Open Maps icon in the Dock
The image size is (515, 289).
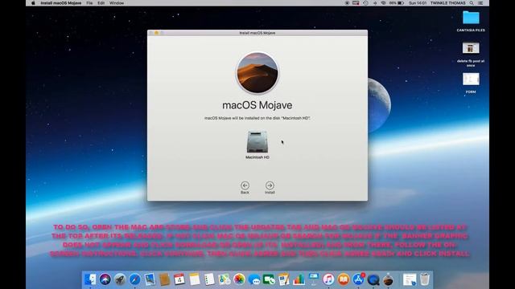(224, 279)
